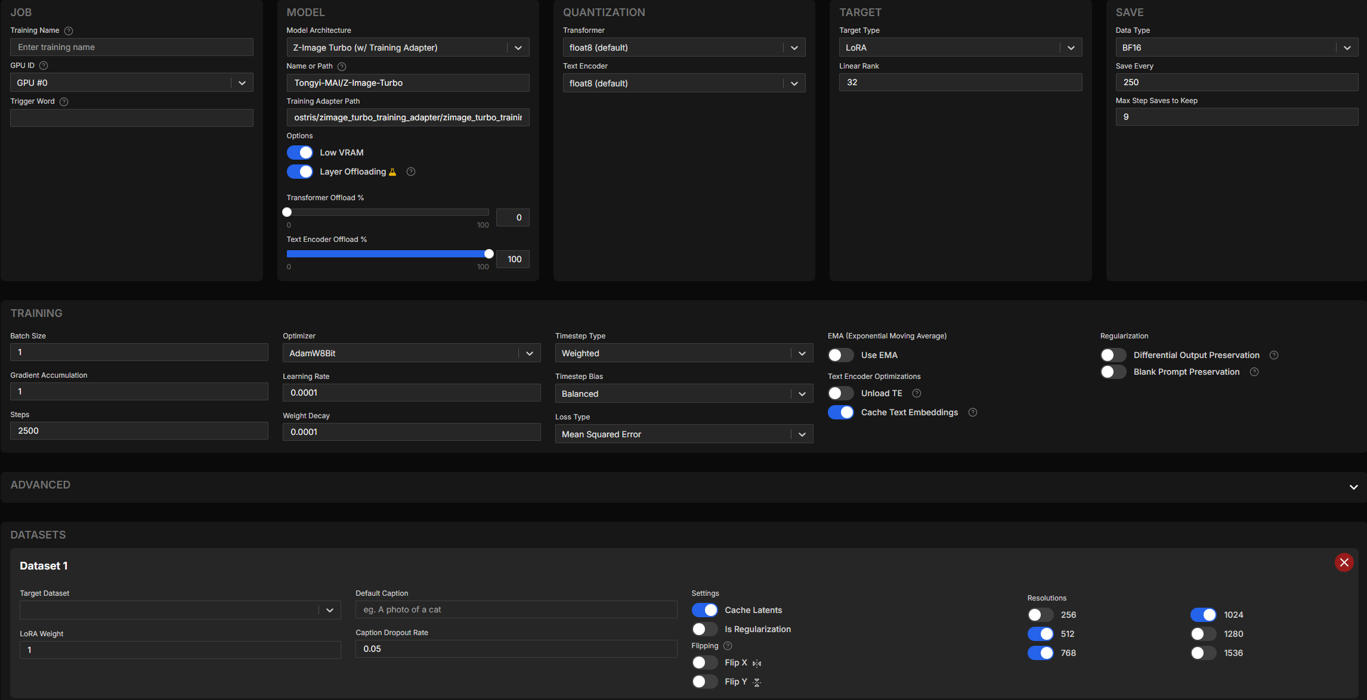
Task: Enable the Use EMA switch
Action: [841, 355]
